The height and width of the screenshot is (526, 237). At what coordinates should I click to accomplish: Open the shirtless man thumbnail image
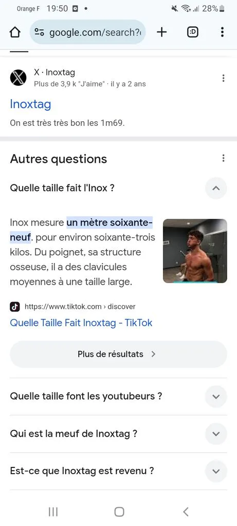195,251
